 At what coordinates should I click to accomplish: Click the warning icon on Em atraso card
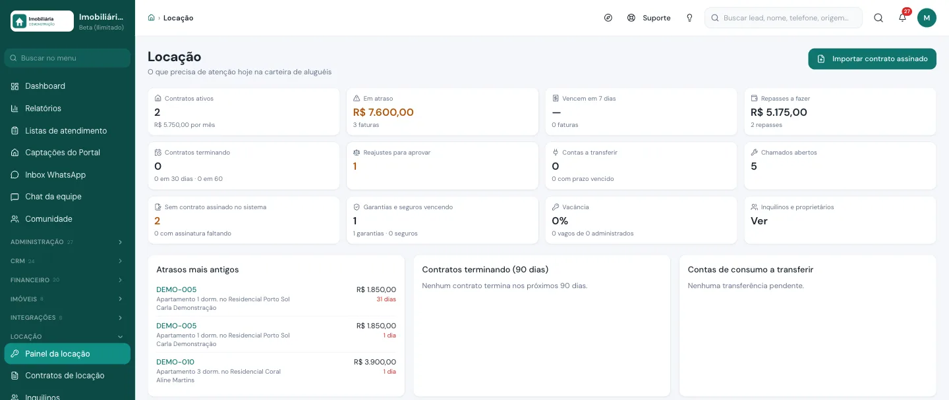click(357, 99)
